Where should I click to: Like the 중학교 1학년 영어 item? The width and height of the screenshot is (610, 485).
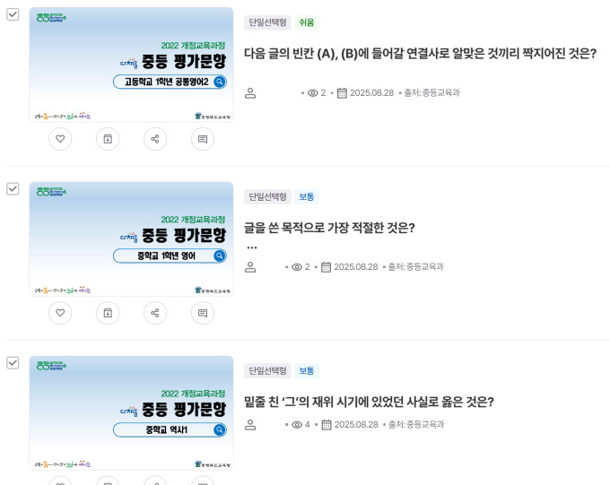pyautogui.click(x=60, y=313)
